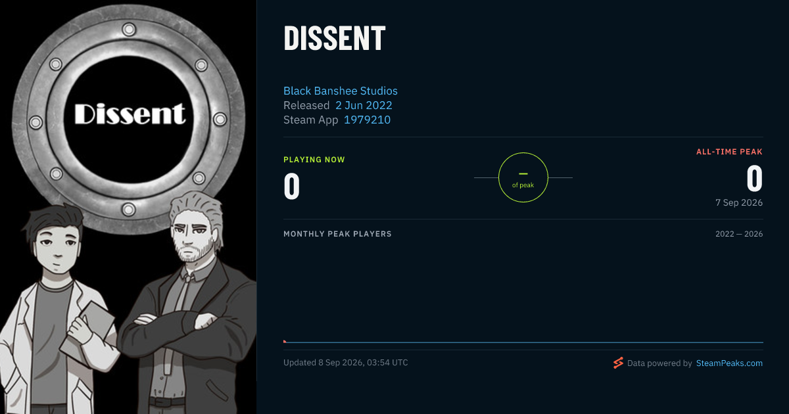Click the Dissent porthole logo artwork

[x=130, y=115]
